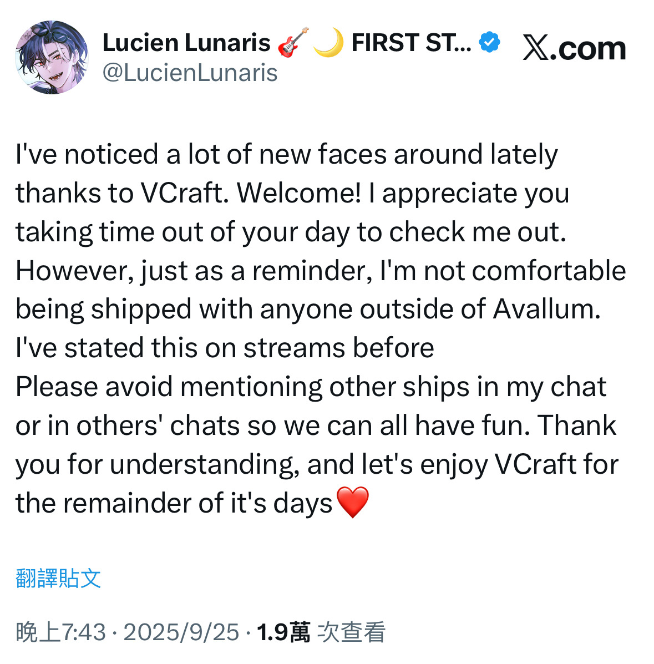
Task: Click the truncated FIRST ST... name text
Action: 411,43
